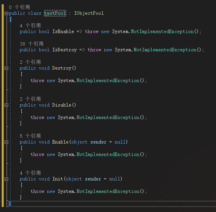This screenshot has height=212, width=216.
Task: Click the Init method name
Action: click(x=57, y=179)
